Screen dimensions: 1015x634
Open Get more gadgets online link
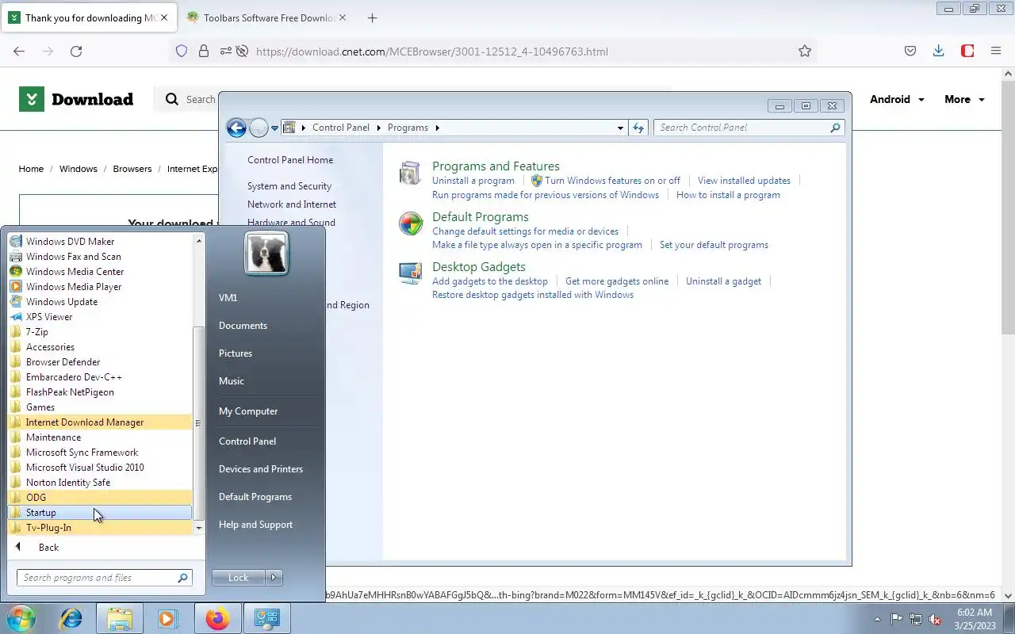tap(617, 281)
